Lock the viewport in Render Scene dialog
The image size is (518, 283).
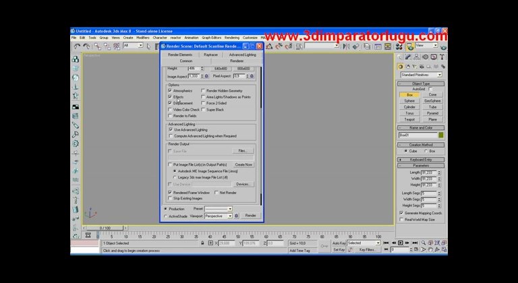pos(236,216)
